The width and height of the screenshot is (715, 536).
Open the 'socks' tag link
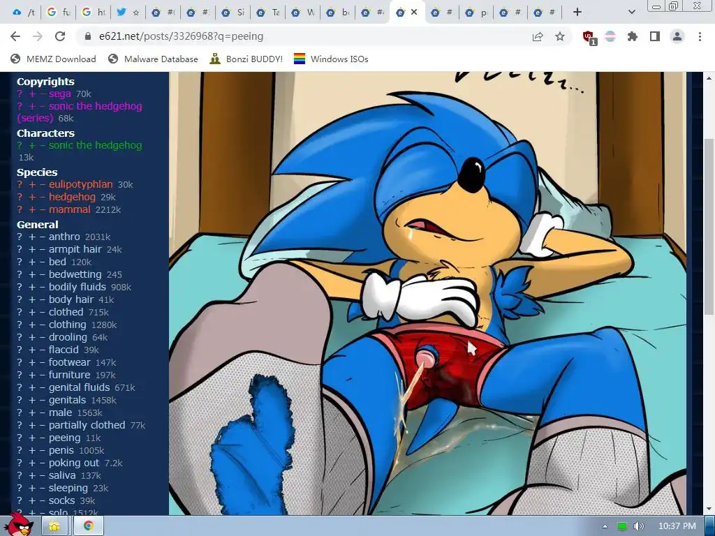pyautogui.click(x=61, y=500)
